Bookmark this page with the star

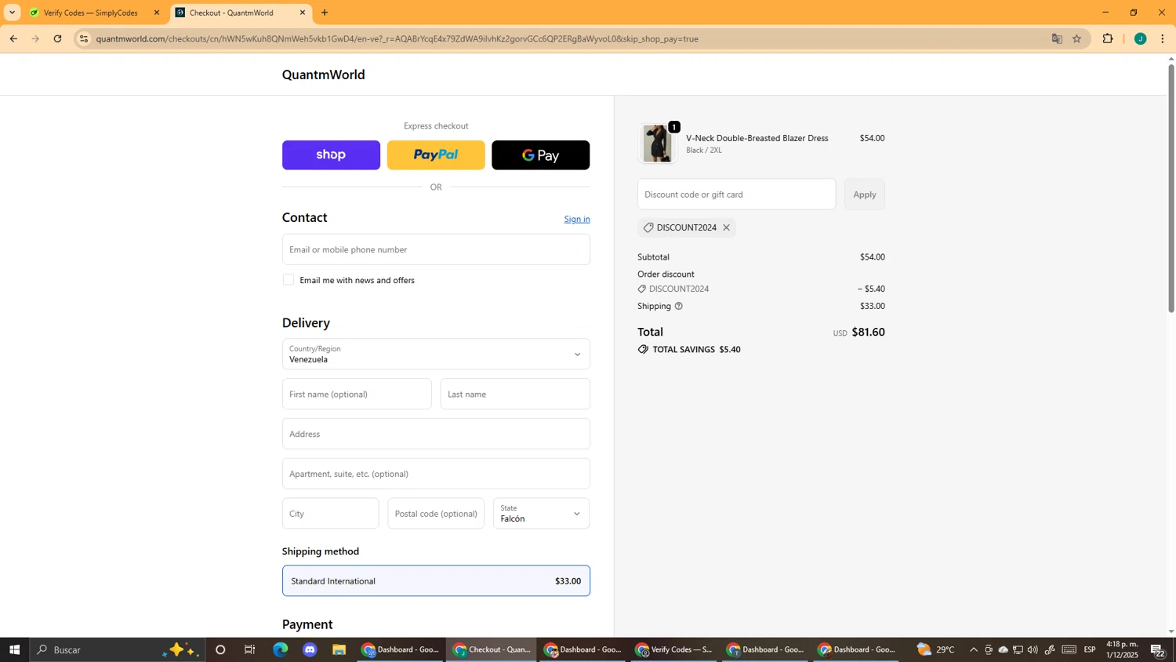[1077, 38]
